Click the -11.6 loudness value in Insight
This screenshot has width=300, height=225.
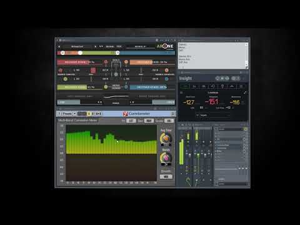click(x=234, y=102)
